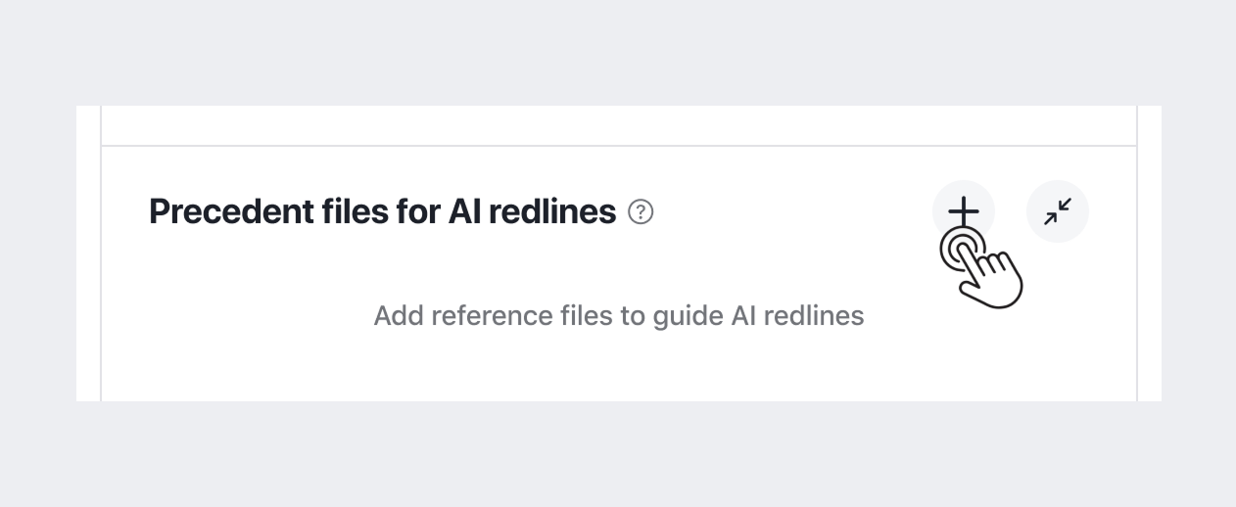Open help tooltip beside Precedent files heading
The width and height of the screenshot is (1236, 507).
[641, 211]
